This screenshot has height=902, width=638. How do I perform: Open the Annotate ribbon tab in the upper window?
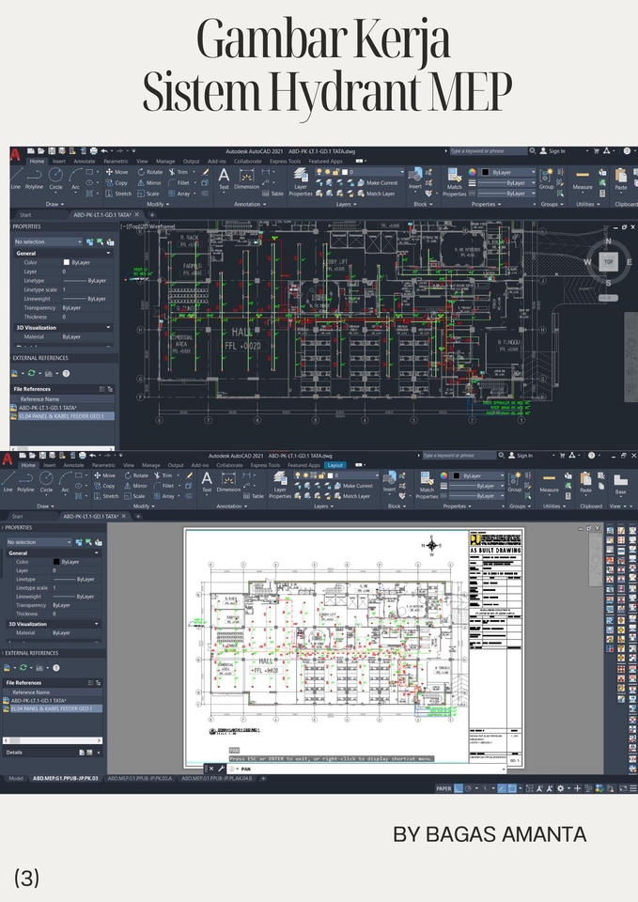tap(85, 161)
